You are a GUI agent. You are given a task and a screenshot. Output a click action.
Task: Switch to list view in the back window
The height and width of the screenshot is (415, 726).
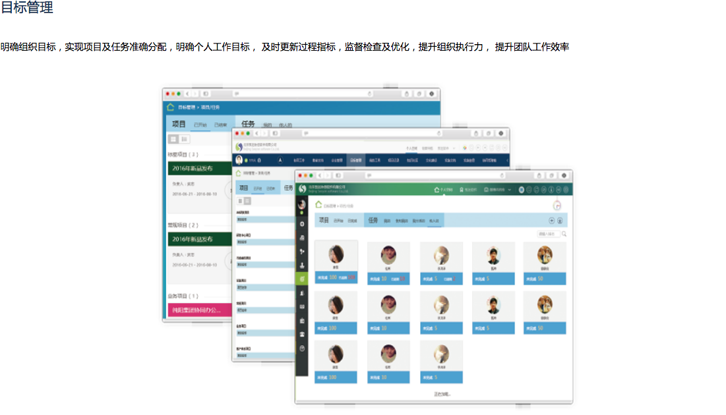click(x=184, y=139)
